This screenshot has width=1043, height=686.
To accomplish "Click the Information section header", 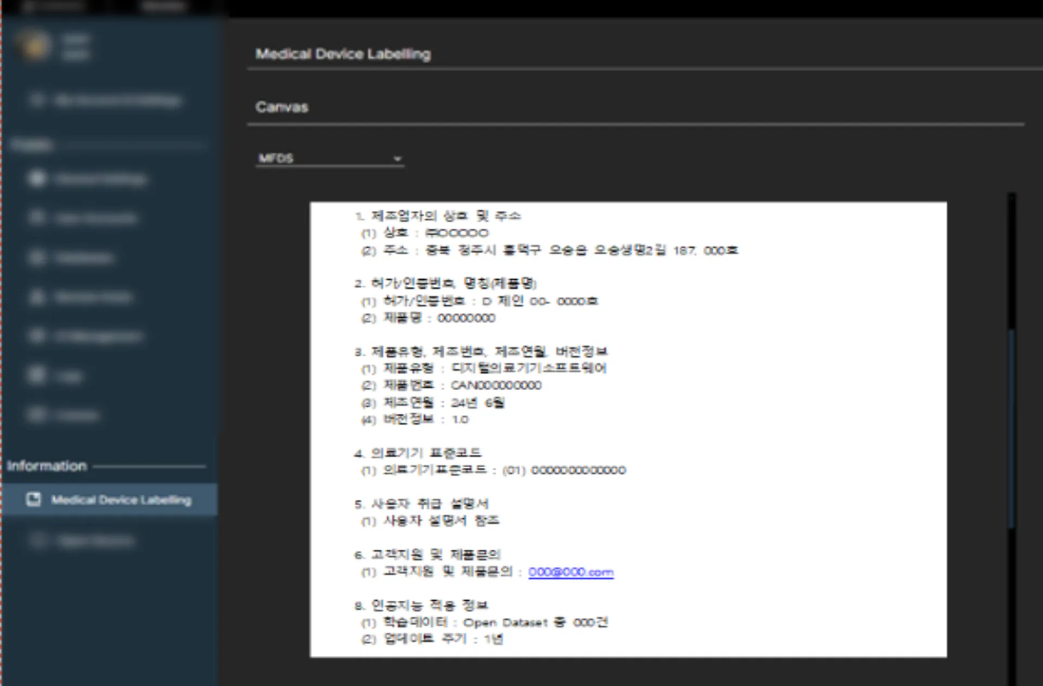I will point(48,465).
